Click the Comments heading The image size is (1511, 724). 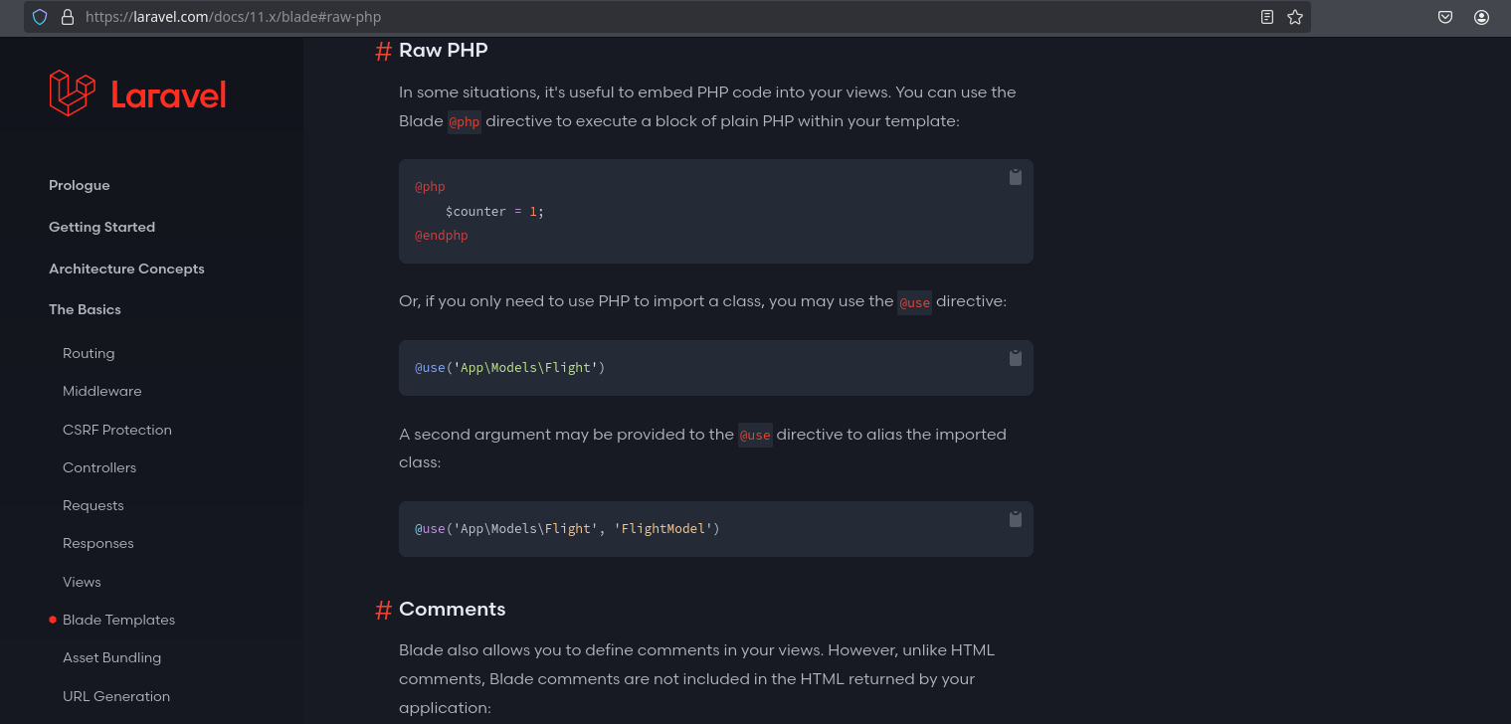453,609
